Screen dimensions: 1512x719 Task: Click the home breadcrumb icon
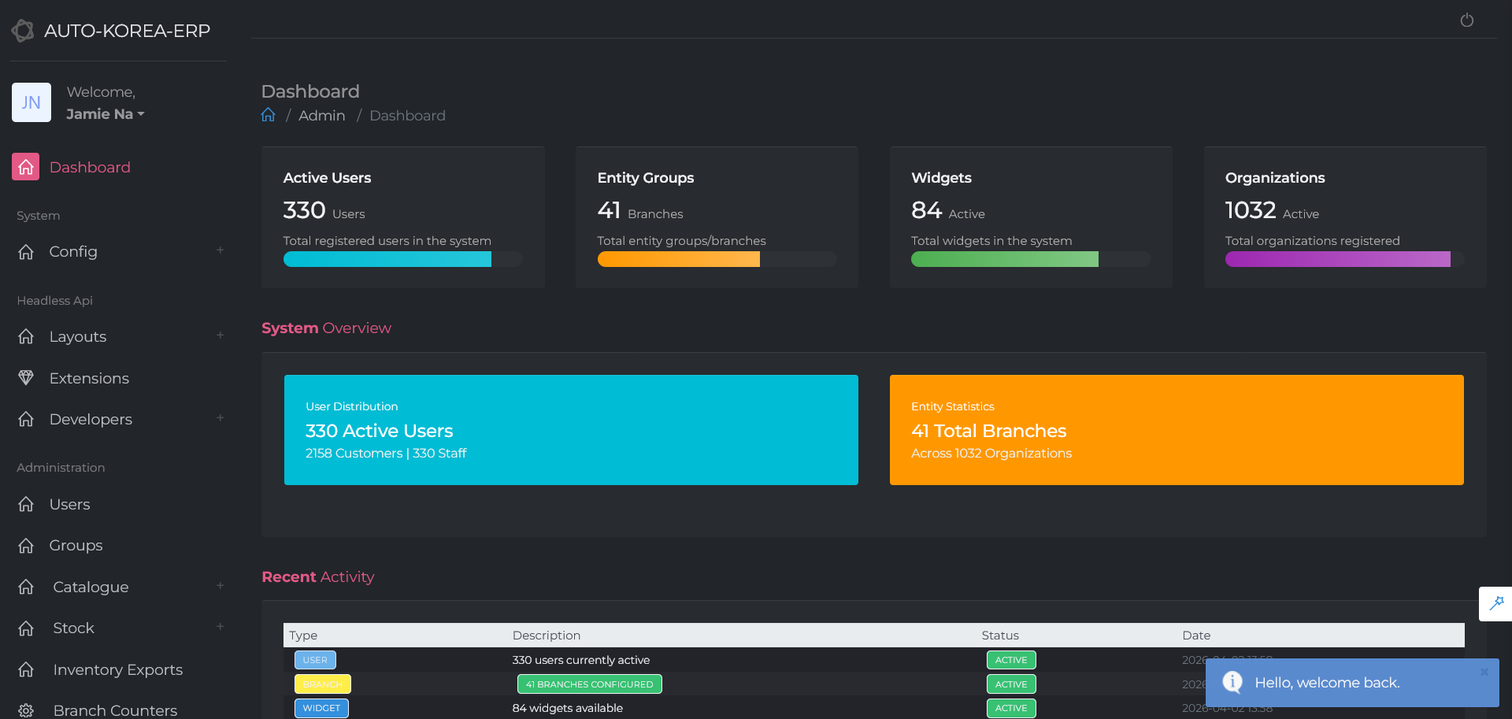[269, 115]
